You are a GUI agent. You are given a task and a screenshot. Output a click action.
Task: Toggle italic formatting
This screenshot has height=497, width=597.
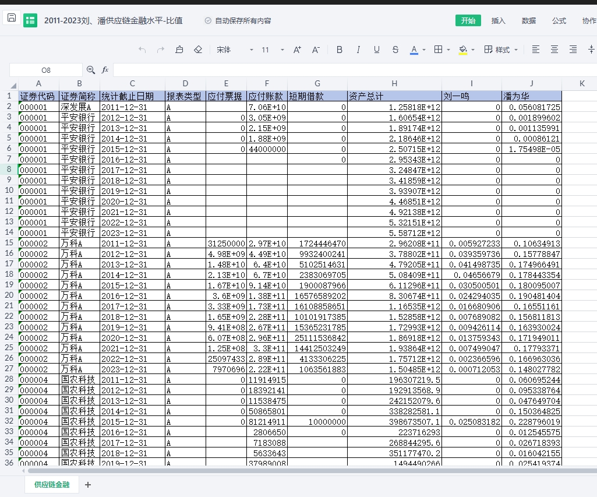[x=358, y=50]
